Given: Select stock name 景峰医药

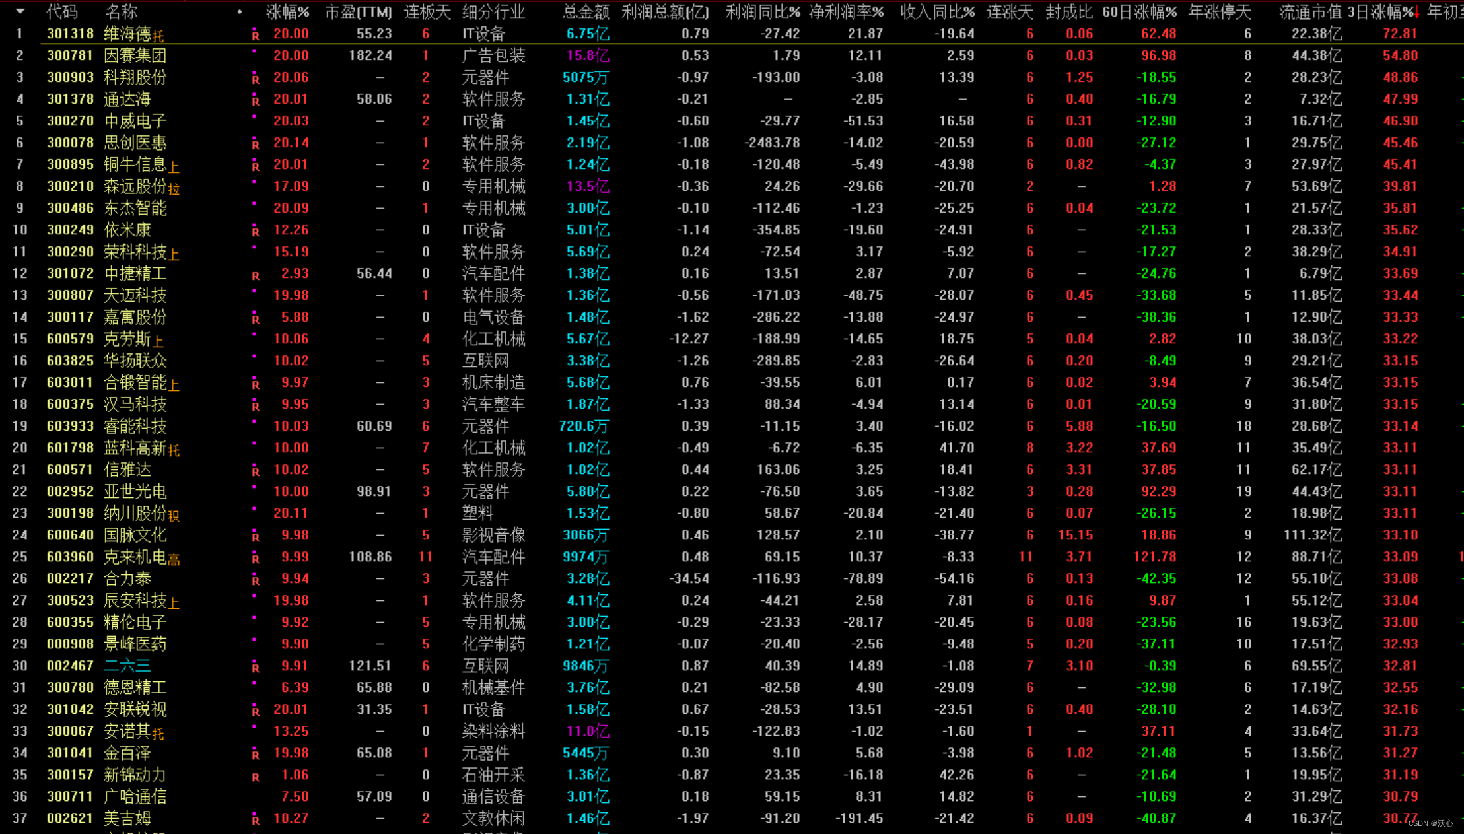Looking at the screenshot, I should [x=135, y=644].
